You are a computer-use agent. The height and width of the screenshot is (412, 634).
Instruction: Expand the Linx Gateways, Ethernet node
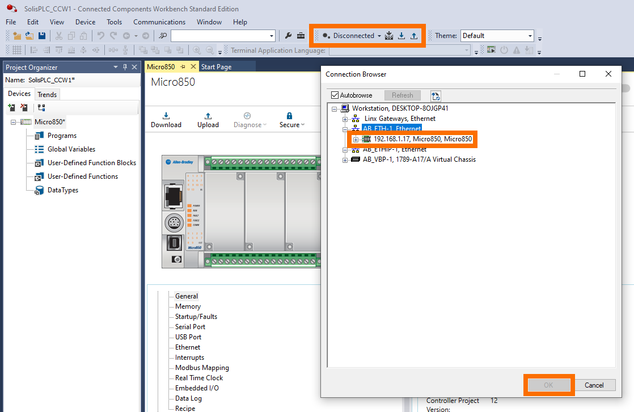click(x=345, y=119)
